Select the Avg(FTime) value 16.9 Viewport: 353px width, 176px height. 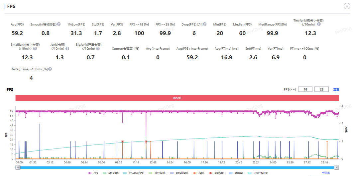point(226,58)
